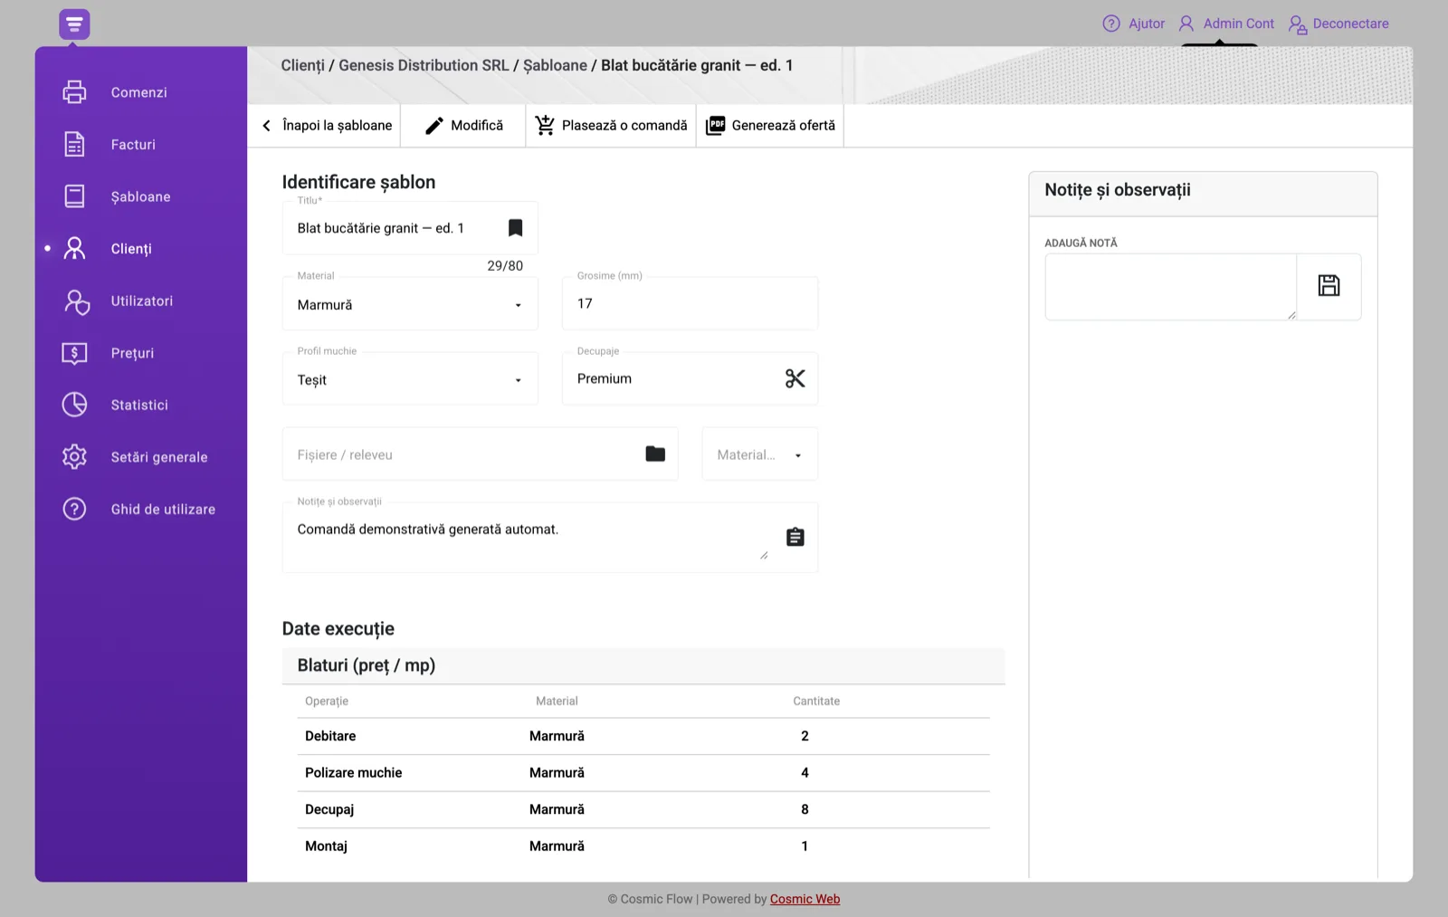
Task: Click the Facturi document icon
Action: coord(74,144)
